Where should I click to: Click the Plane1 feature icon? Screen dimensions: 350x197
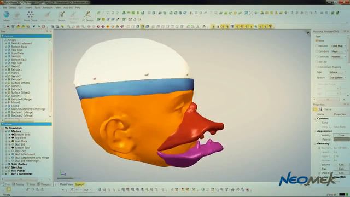coord(9,73)
